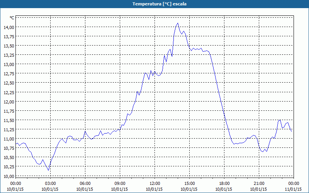The height and width of the screenshot is (193, 309).
Task: Select the 11,75 y-axis label
Action: click(x=9, y=111)
